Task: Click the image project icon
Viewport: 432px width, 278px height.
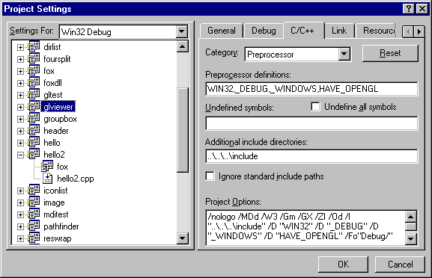Action: tap(34, 203)
